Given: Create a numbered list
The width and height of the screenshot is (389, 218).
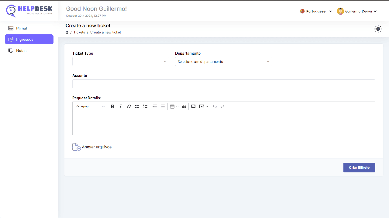Looking at the screenshot, I should [145, 106].
